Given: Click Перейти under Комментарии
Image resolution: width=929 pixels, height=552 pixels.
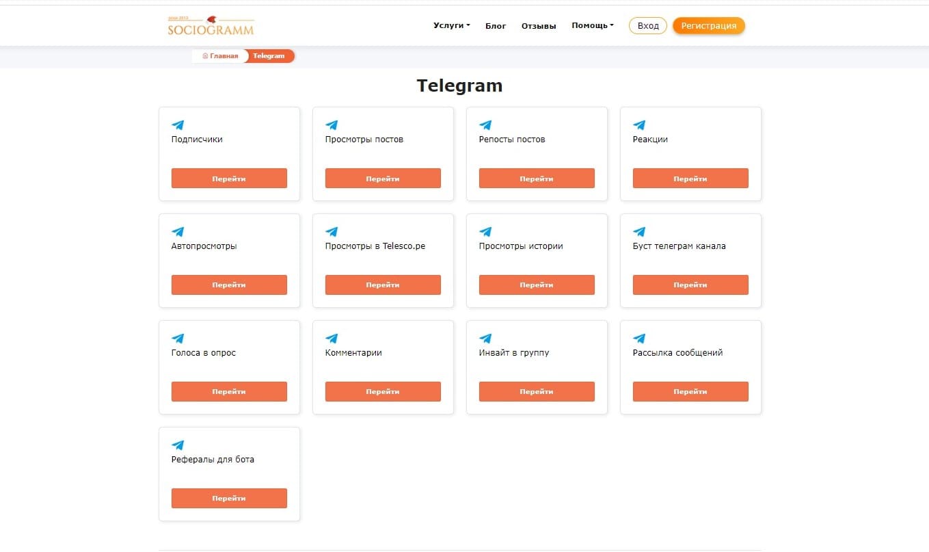Looking at the screenshot, I should [x=383, y=392].
